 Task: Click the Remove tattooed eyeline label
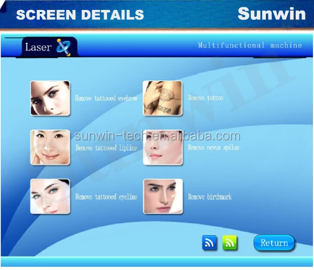click(x=106, y=197)
